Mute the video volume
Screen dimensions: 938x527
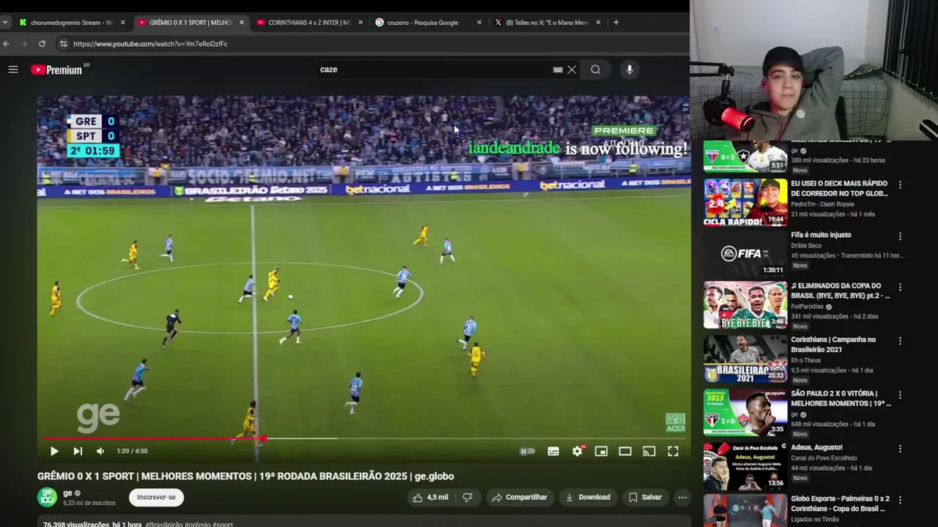100,452
